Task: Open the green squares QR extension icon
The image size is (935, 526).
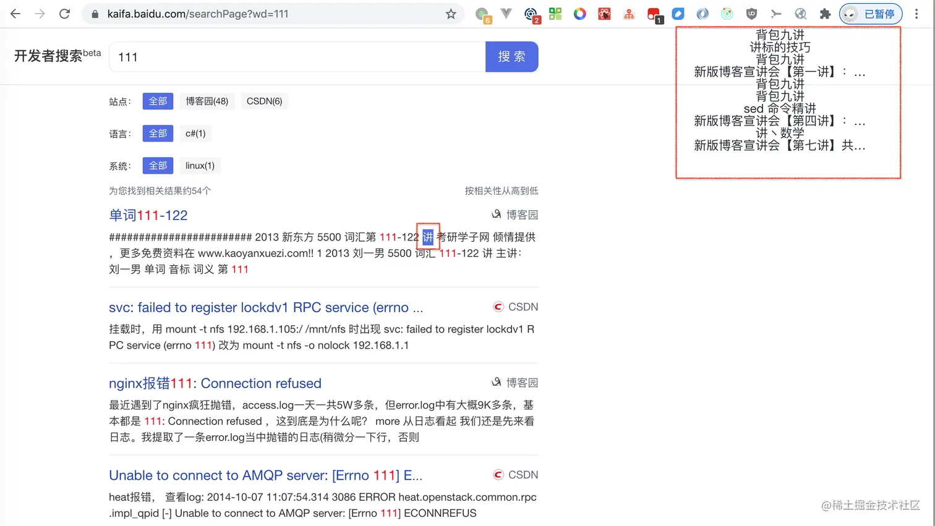Action: 555,14
